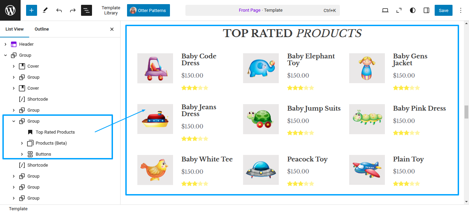
Task: Open the three-dot Options menu
Action: 460,10
